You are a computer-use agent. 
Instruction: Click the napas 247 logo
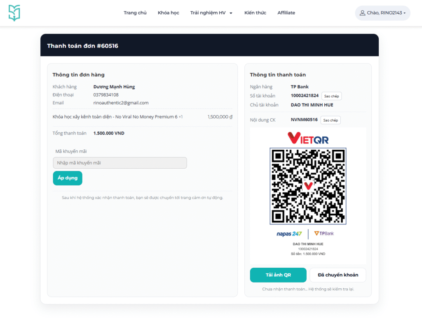pos(289,234)
